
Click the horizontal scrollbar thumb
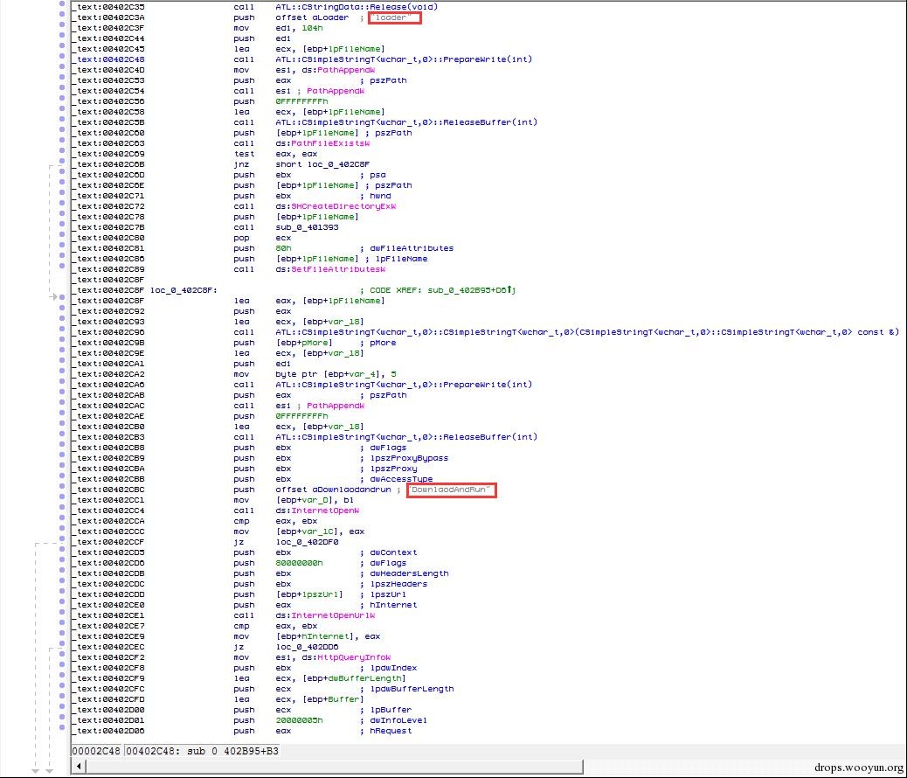pos(335,767)
